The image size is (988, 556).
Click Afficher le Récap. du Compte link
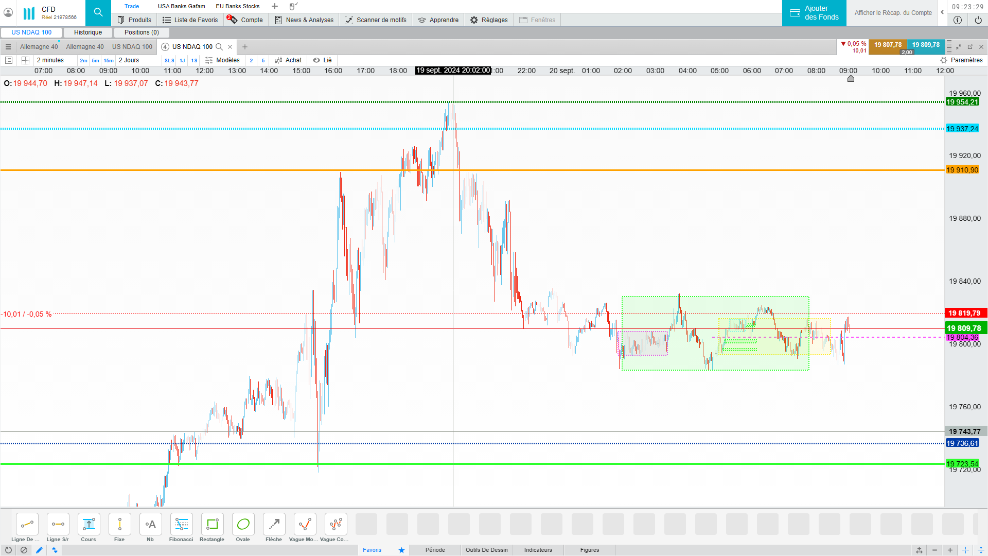(893, 13)
